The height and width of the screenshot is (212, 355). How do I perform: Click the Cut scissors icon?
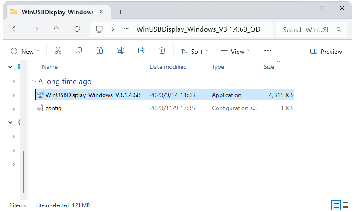tap(58, 51)
